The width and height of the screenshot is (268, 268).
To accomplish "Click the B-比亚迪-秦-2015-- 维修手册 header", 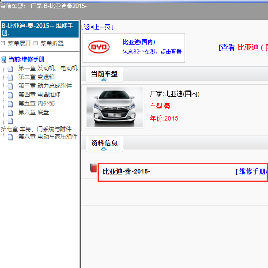I will click(x=40, y=29).
